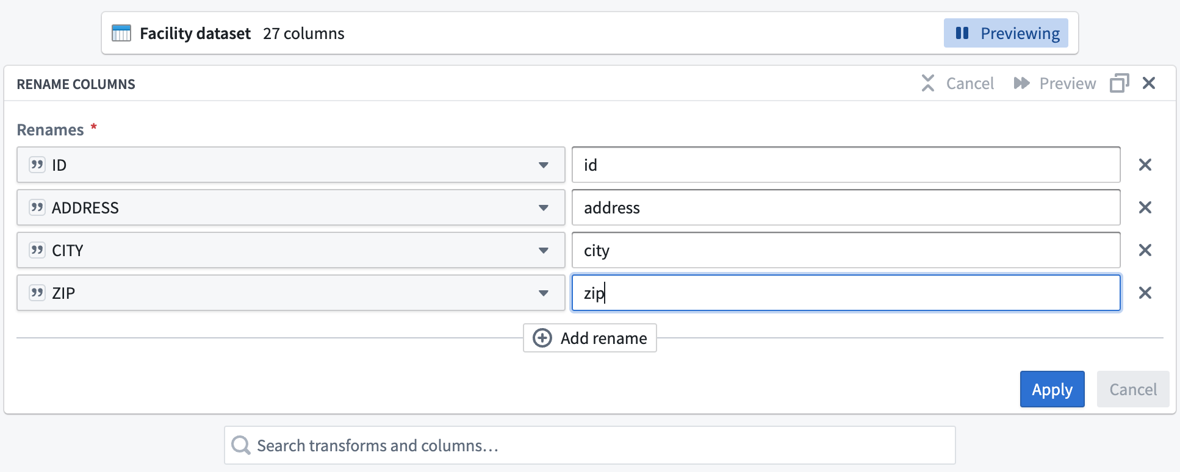Viewport: 1180px width, 472px height.
Task: Pause with the Previewing button
Action: click(x=1006, y=33)
